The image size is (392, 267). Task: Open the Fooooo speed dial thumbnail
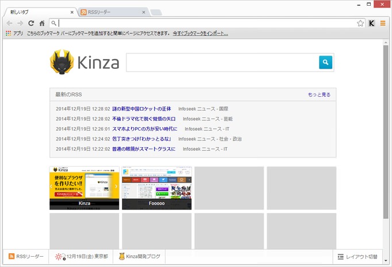[x=157, y=188]
